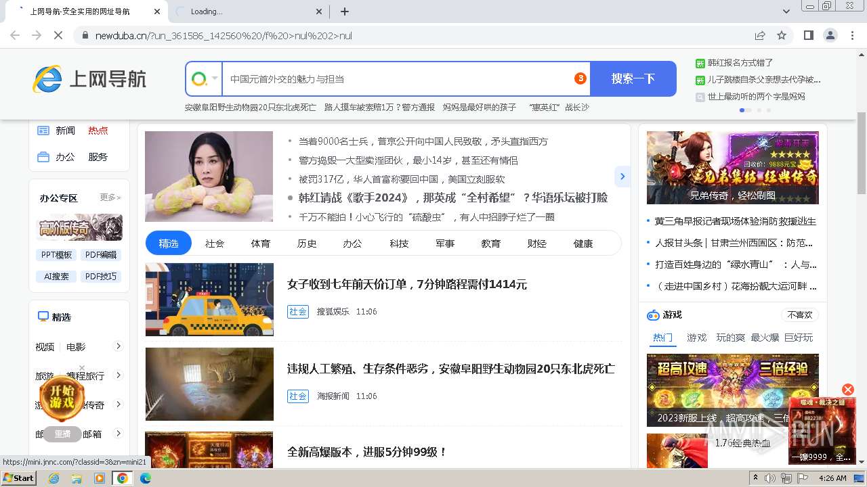
Task: Select the 最火爆 games tab
Action: [x=765, y=338]
